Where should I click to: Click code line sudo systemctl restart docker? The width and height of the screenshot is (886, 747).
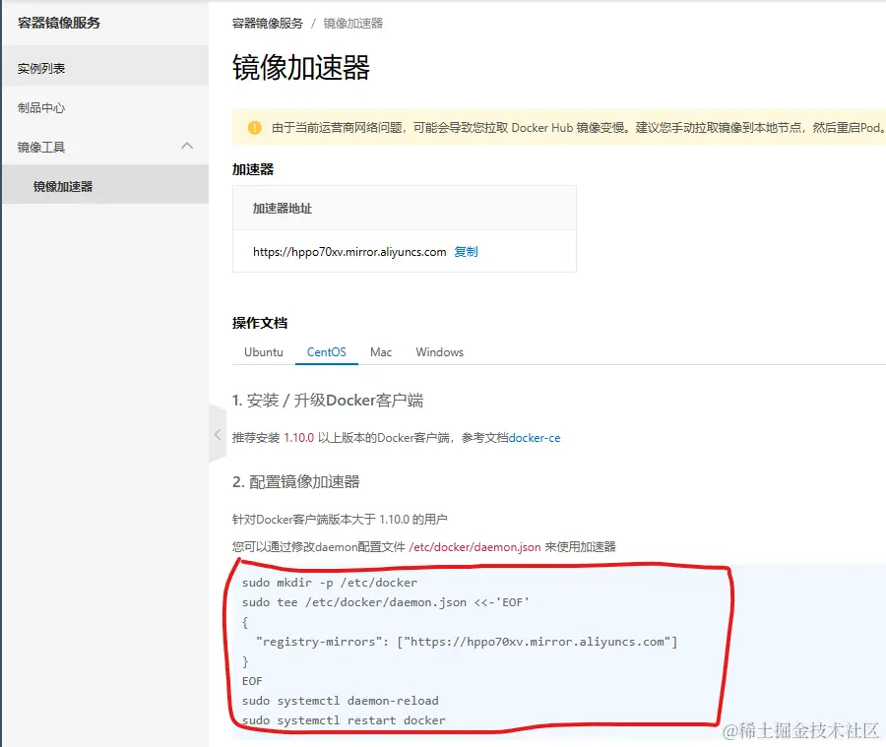coord(344,720)
